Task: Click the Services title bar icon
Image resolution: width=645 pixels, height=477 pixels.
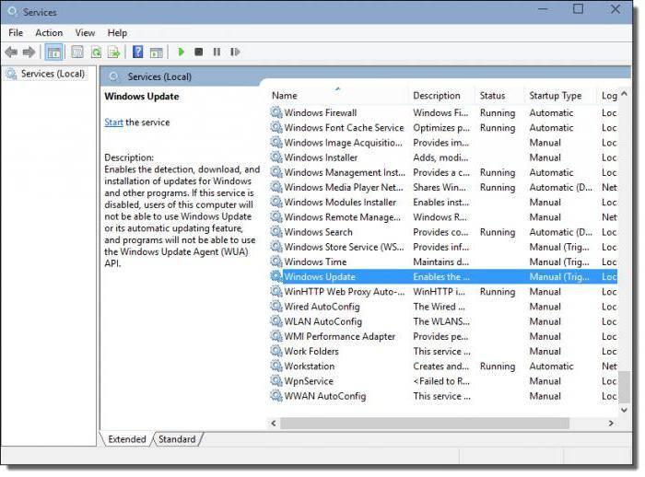Action: pos(12,12)
